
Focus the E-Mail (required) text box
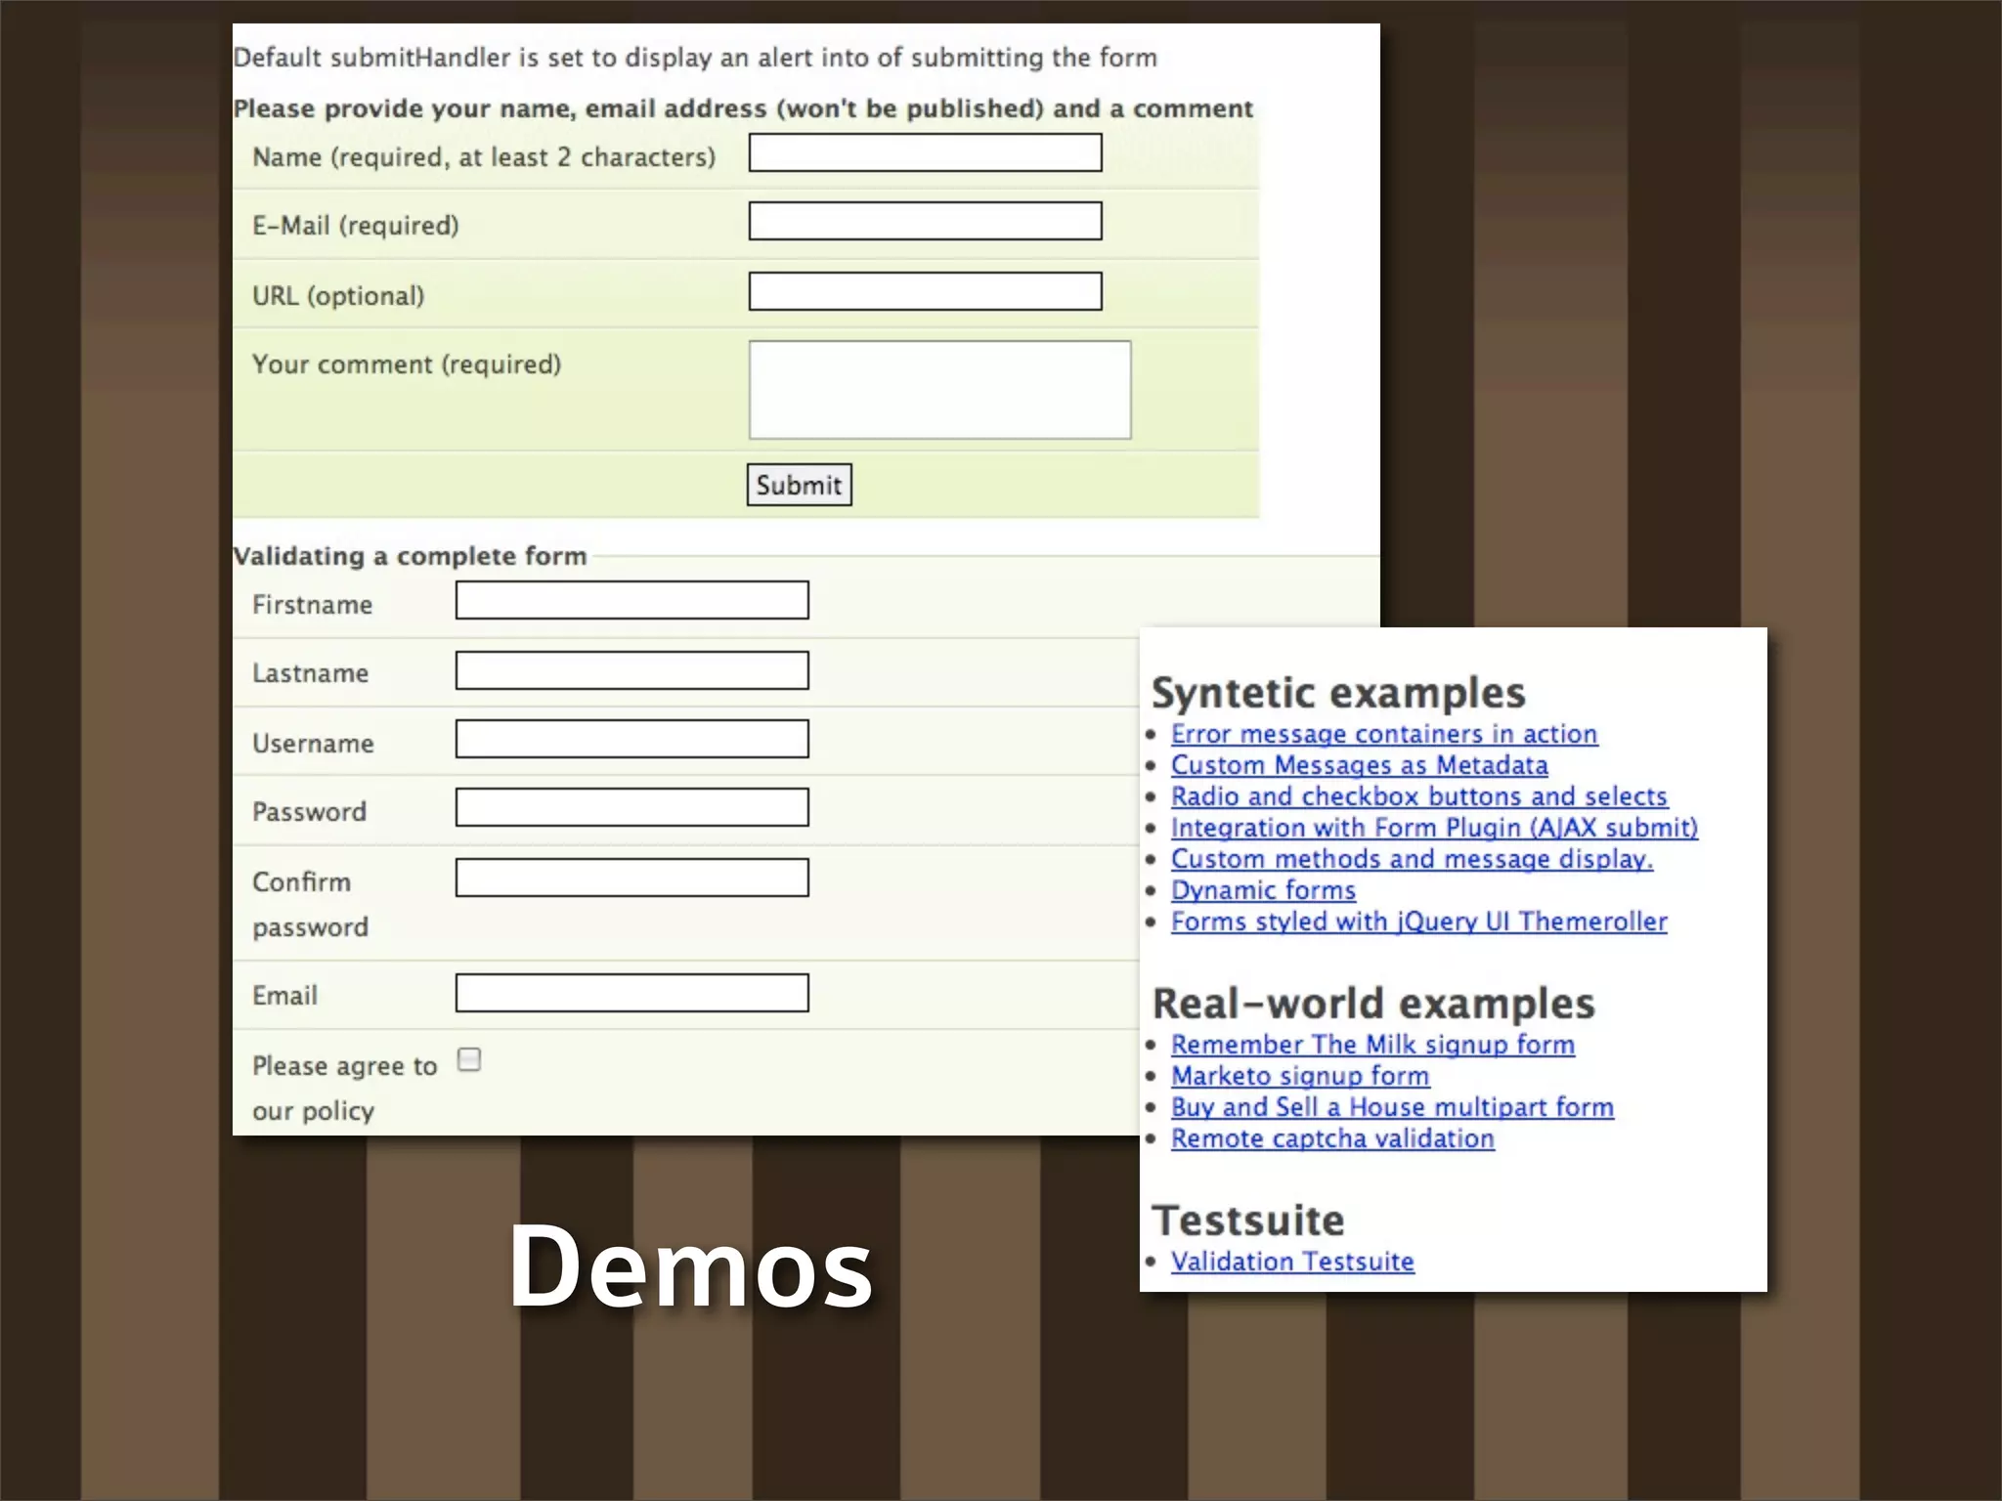925,222
